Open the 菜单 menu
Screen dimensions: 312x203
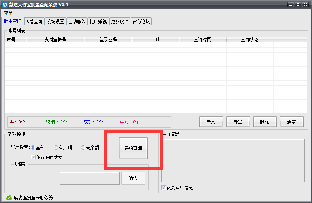(x=8, y=13)
